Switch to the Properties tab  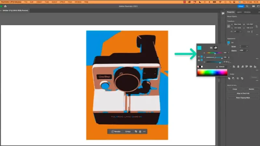tap(231, 12)
